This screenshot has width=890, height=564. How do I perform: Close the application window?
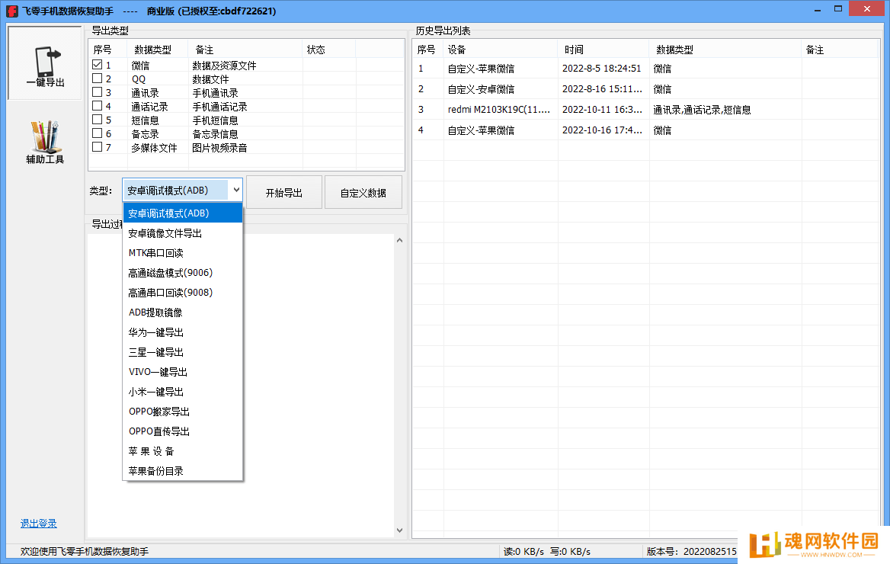click(x=866, y=9)
